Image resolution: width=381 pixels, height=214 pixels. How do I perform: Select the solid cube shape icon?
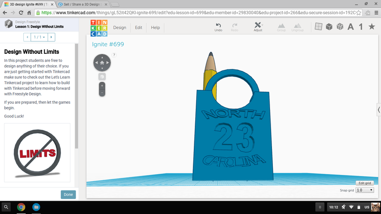click(329, 27)
